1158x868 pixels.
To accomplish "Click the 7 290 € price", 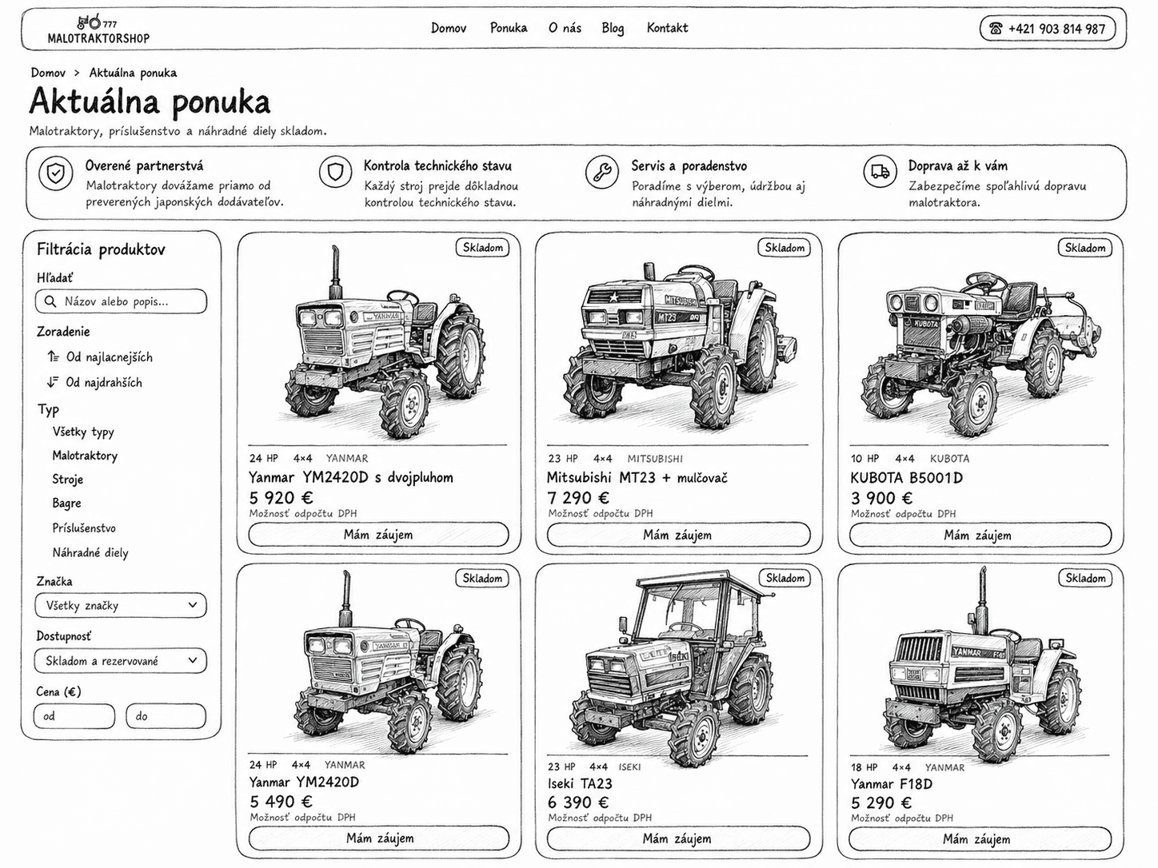I will (x=578, y=498).
